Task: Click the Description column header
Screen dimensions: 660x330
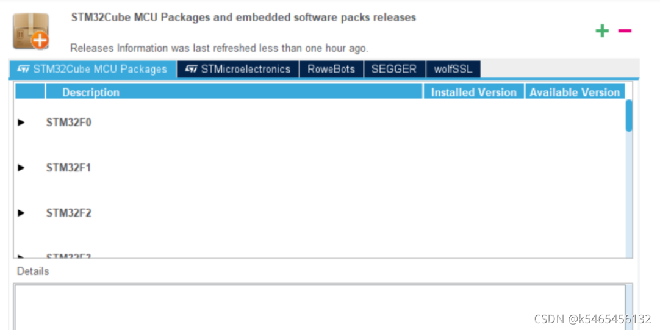Action: [234, 91]
